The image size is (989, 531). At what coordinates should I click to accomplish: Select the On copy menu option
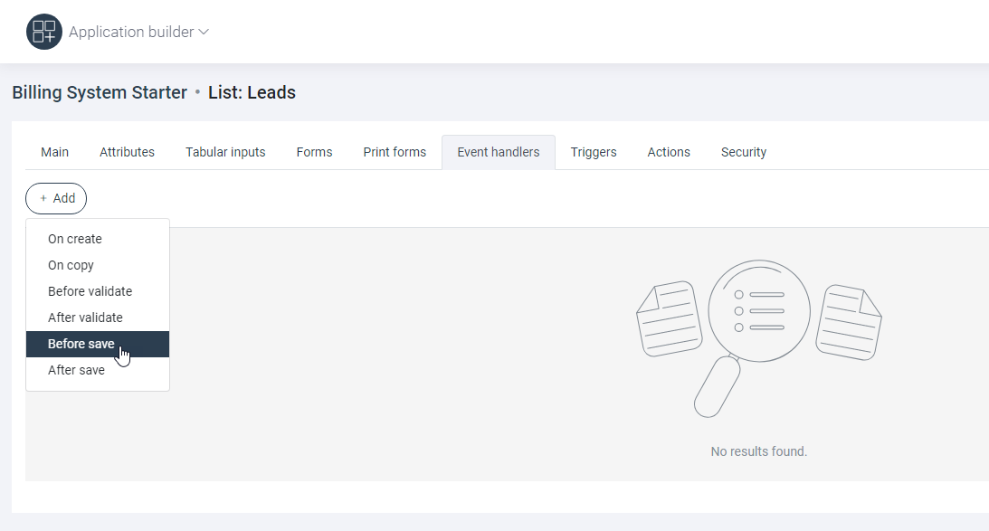71,265
